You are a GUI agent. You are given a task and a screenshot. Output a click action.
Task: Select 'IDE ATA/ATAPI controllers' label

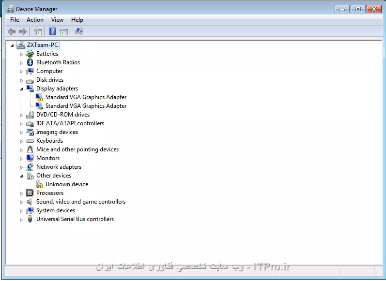click(70, 123)
